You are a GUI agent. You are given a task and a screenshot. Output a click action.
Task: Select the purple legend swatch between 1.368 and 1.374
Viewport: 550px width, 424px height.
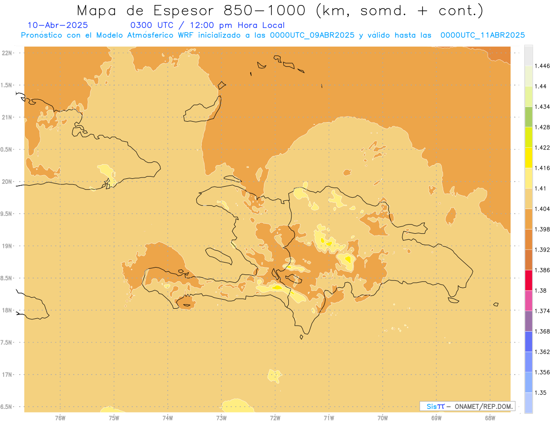pos(528,321)
